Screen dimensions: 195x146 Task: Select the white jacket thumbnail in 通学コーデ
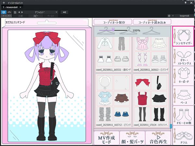105,43
